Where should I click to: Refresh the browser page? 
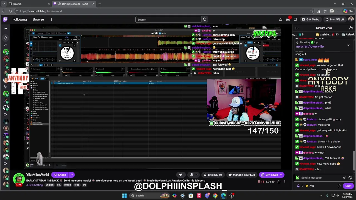point(10,11)
